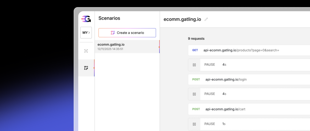Click the POST badge on login request

196,79
